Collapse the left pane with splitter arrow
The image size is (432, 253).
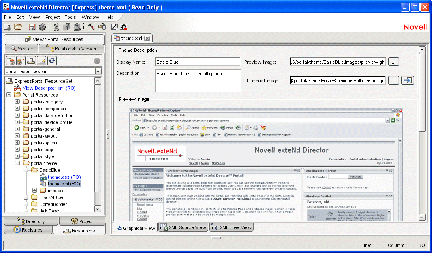click(108, 134)
